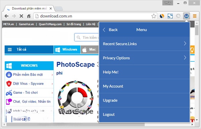The image size is (201, 129).
Task: Expand arrow beside Game - Trò chơi
Action: [52, 93]
